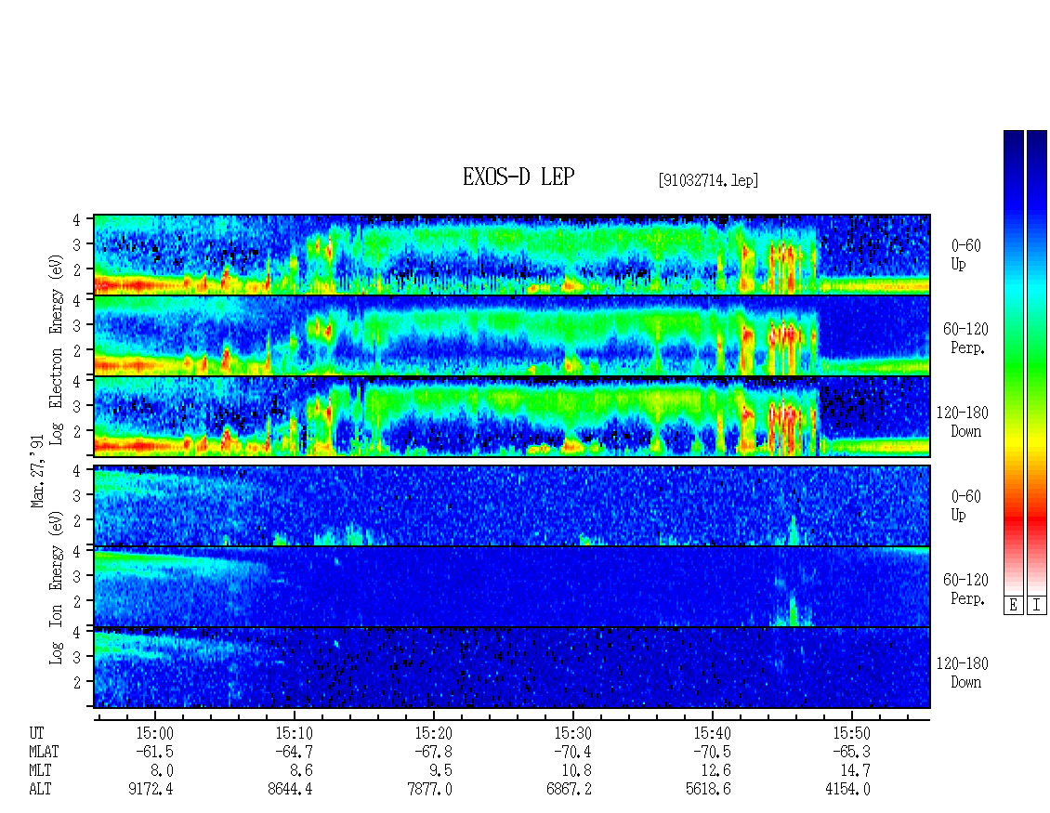Click the "Log Electron Energy (eV)" axis label

click(56, 348)
